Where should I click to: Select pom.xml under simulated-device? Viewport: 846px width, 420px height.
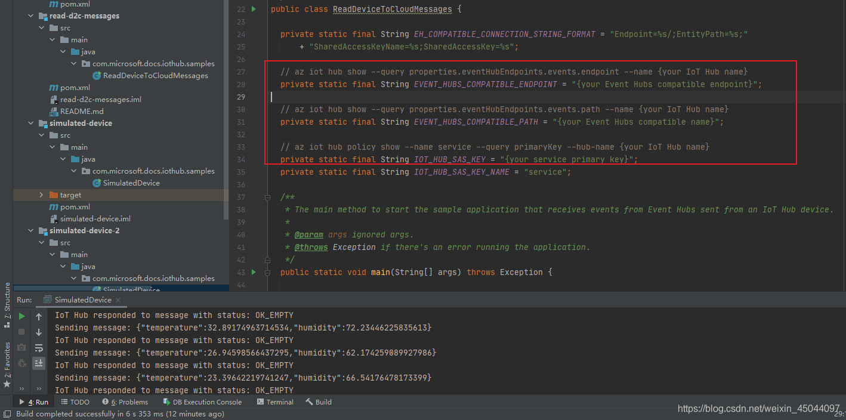click(x=75, y=207)
